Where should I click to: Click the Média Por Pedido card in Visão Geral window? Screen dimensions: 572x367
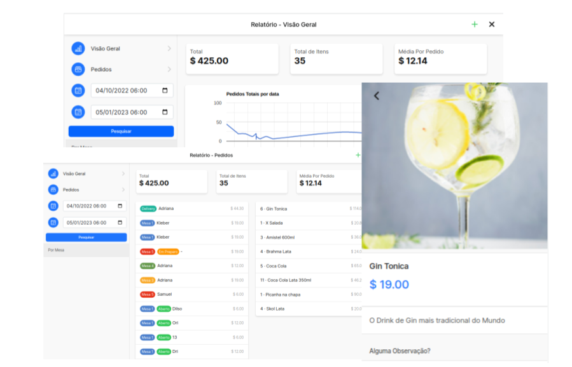coord(440,59)
